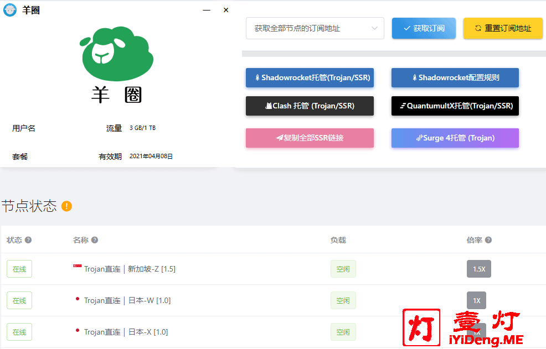Click Japan flag icon of 日本-X node
The image size is (546, 349).
click(78, 330)
